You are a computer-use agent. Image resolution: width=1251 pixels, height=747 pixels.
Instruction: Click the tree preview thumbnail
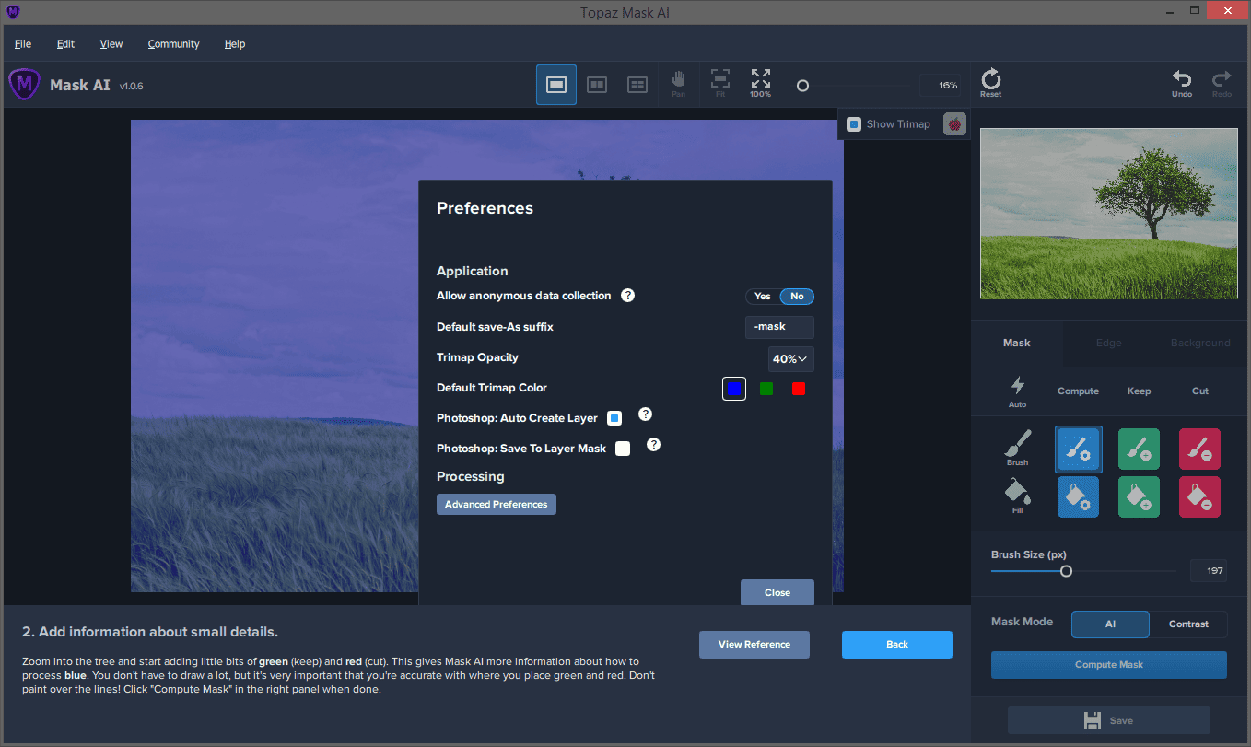click(1109, 214)
